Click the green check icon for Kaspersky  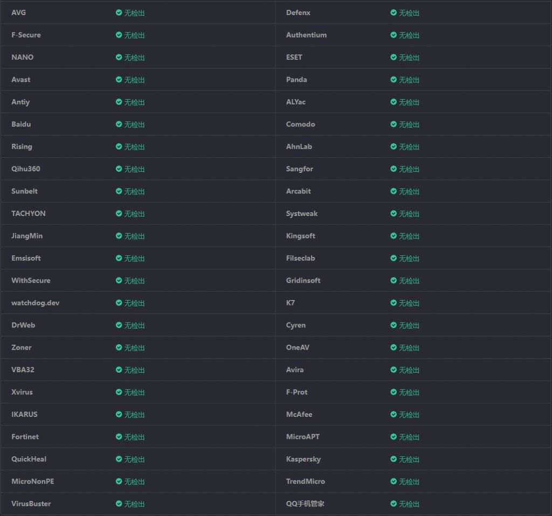(x=394, y=459)
